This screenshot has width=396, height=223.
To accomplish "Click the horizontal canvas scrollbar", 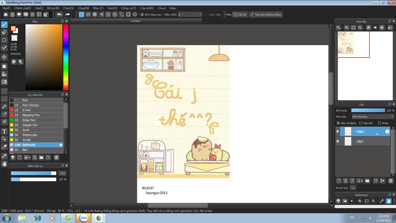I will 178,205.
